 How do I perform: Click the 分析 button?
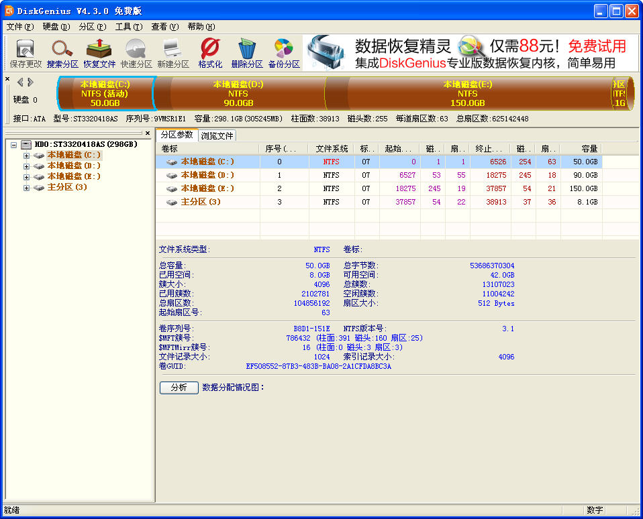click(x=179, y=388)
